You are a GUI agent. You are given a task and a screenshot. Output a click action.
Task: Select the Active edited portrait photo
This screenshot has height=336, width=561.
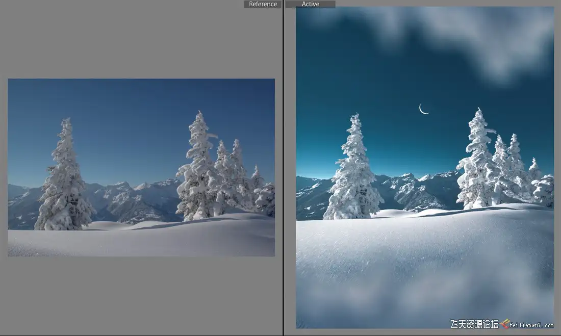point(425,167)
